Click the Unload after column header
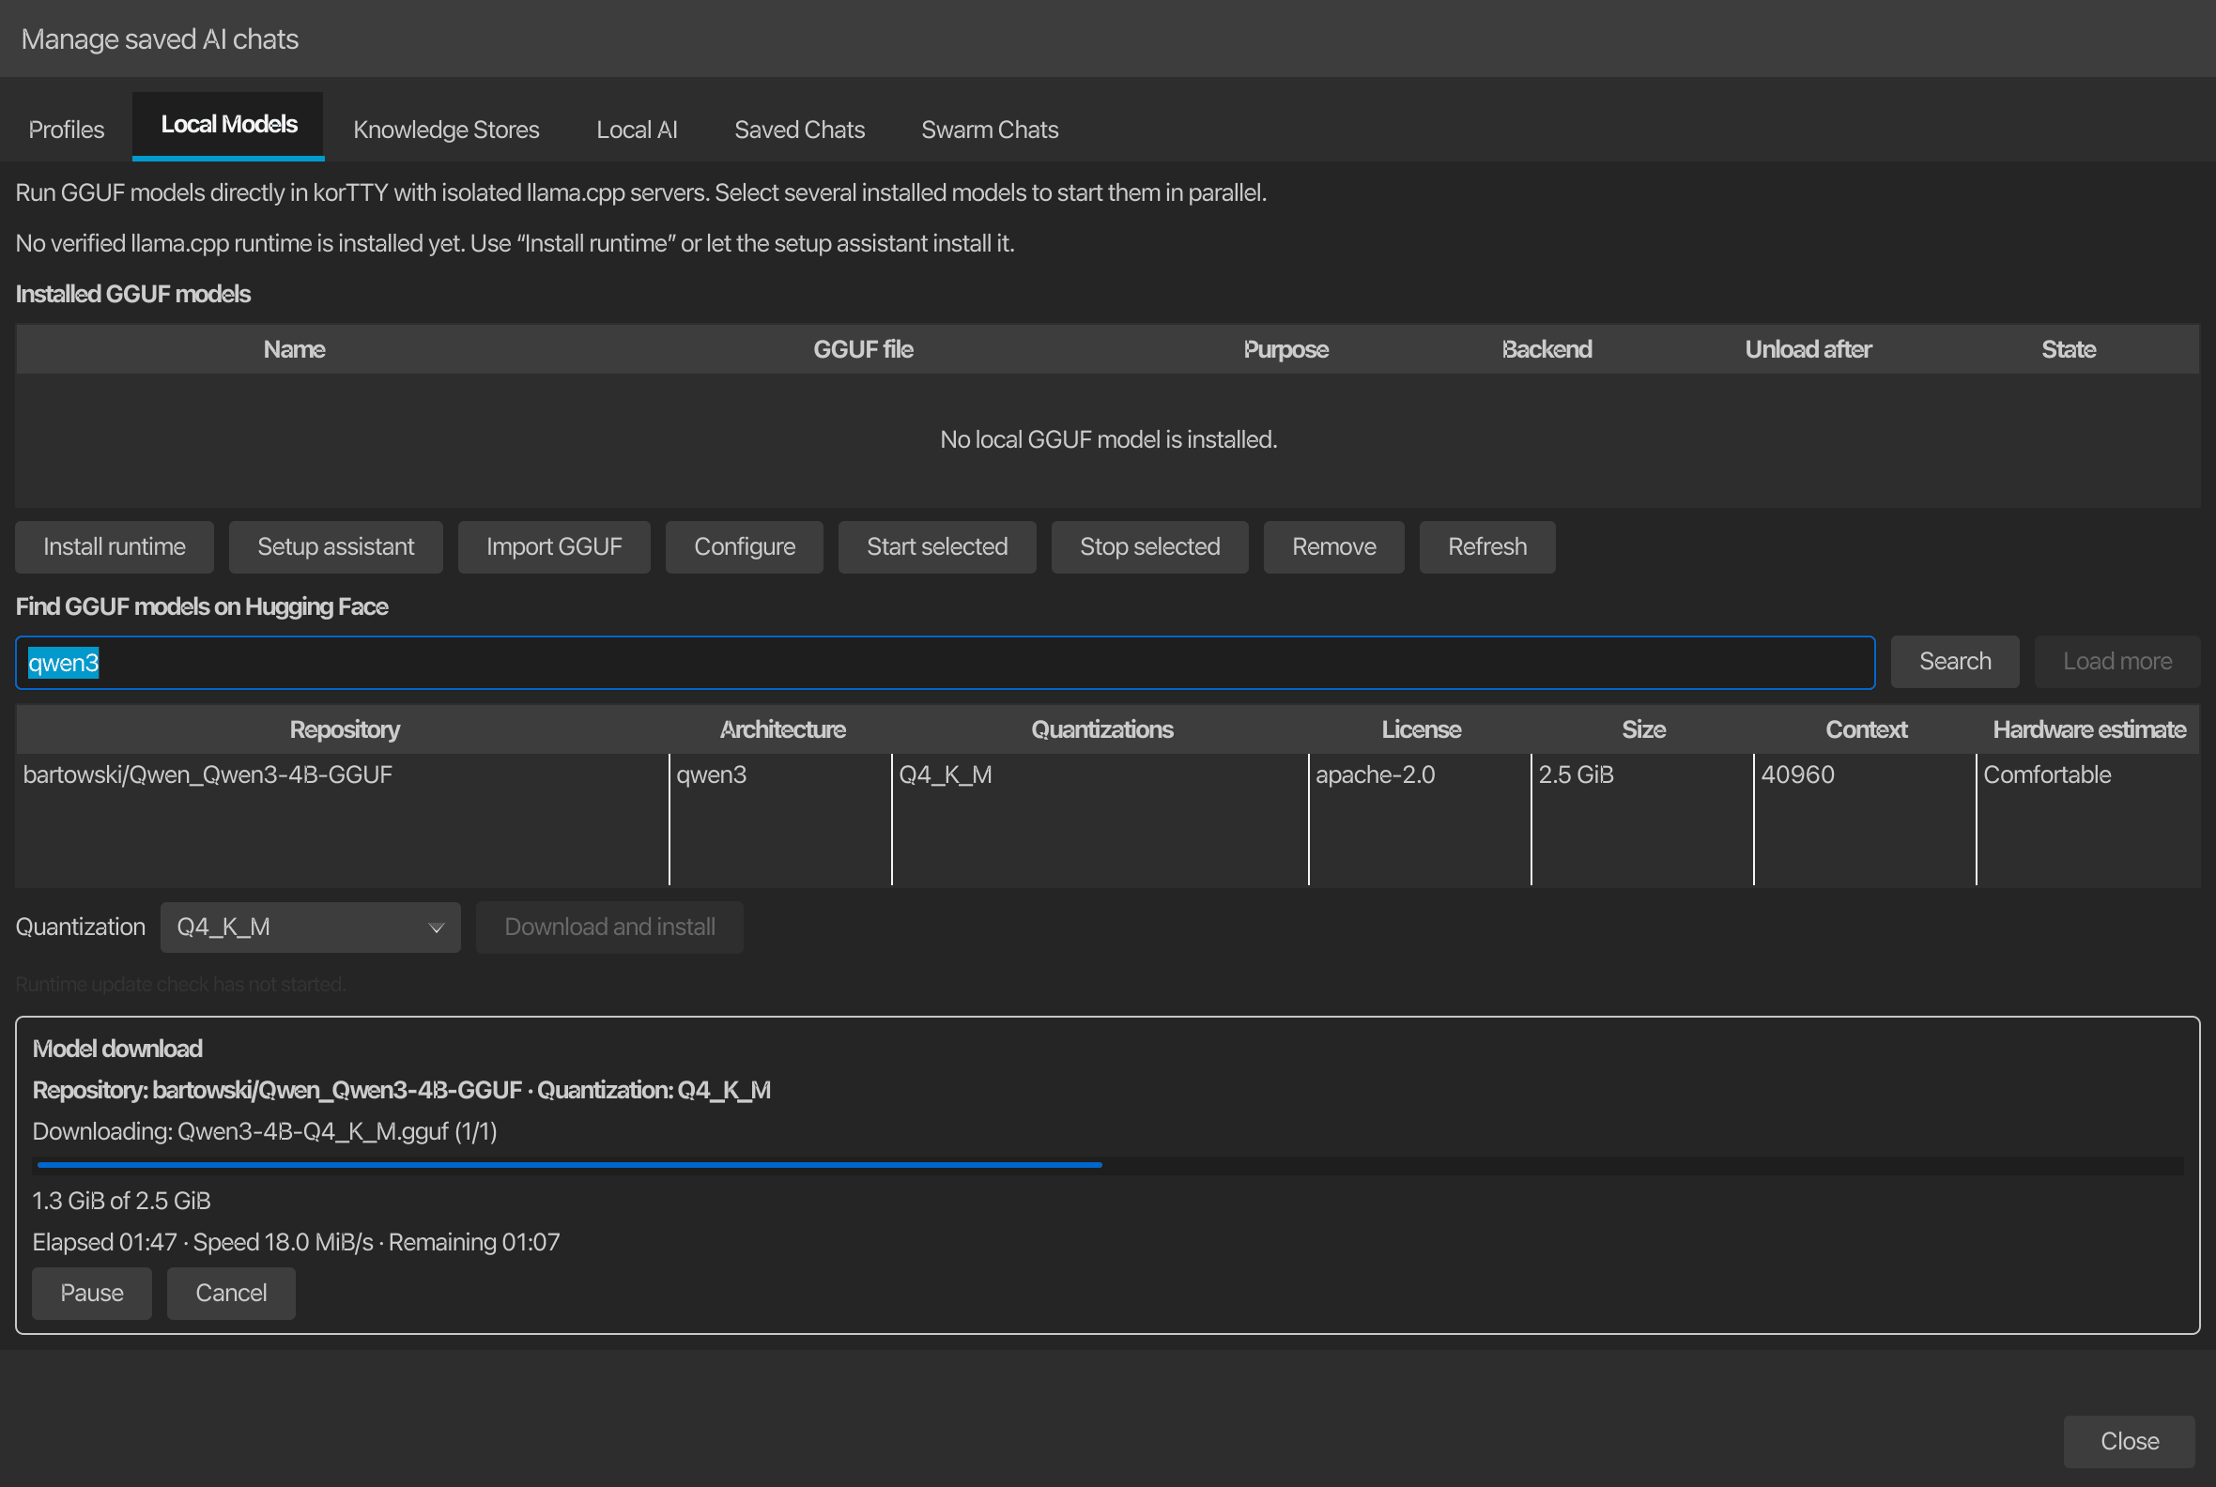 tap(1808, 349)
